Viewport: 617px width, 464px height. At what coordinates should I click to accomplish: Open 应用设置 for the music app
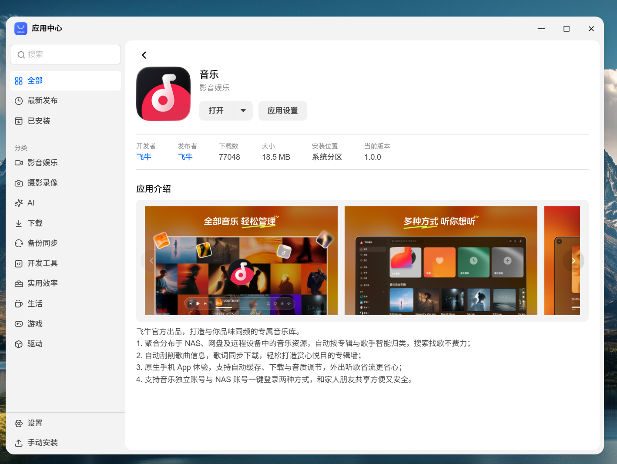point(283,111)
